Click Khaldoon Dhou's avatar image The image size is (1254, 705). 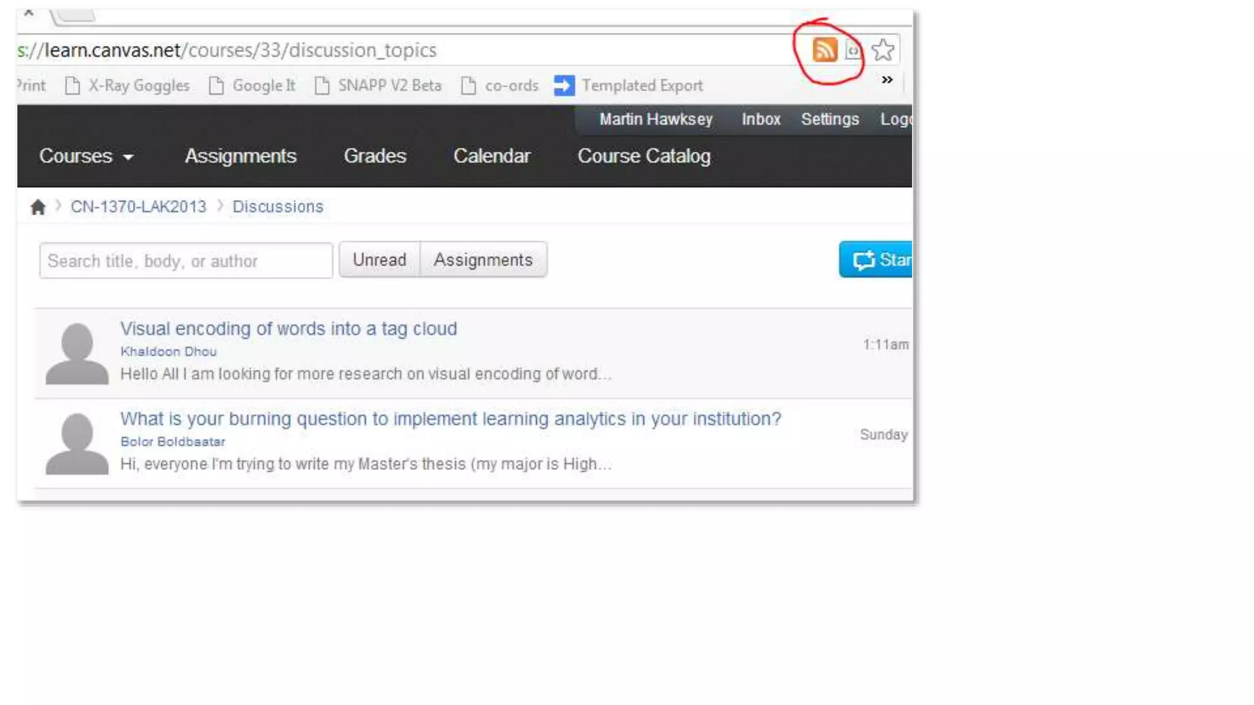coord(77,354)
